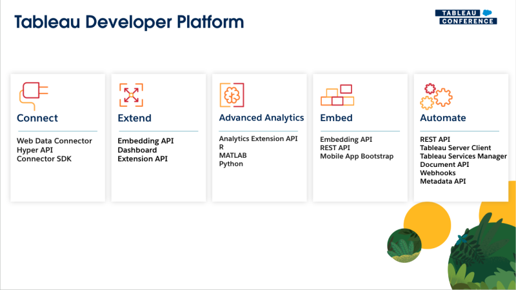This screenshot has height=290, width=516.
Task: Click the Advanced Analytics card heading
Action: point(262,118)
